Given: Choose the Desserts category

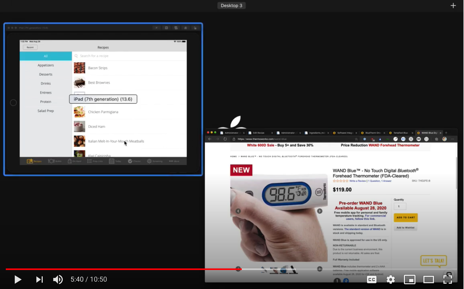Looking at the screenshot, I should 46,74.
